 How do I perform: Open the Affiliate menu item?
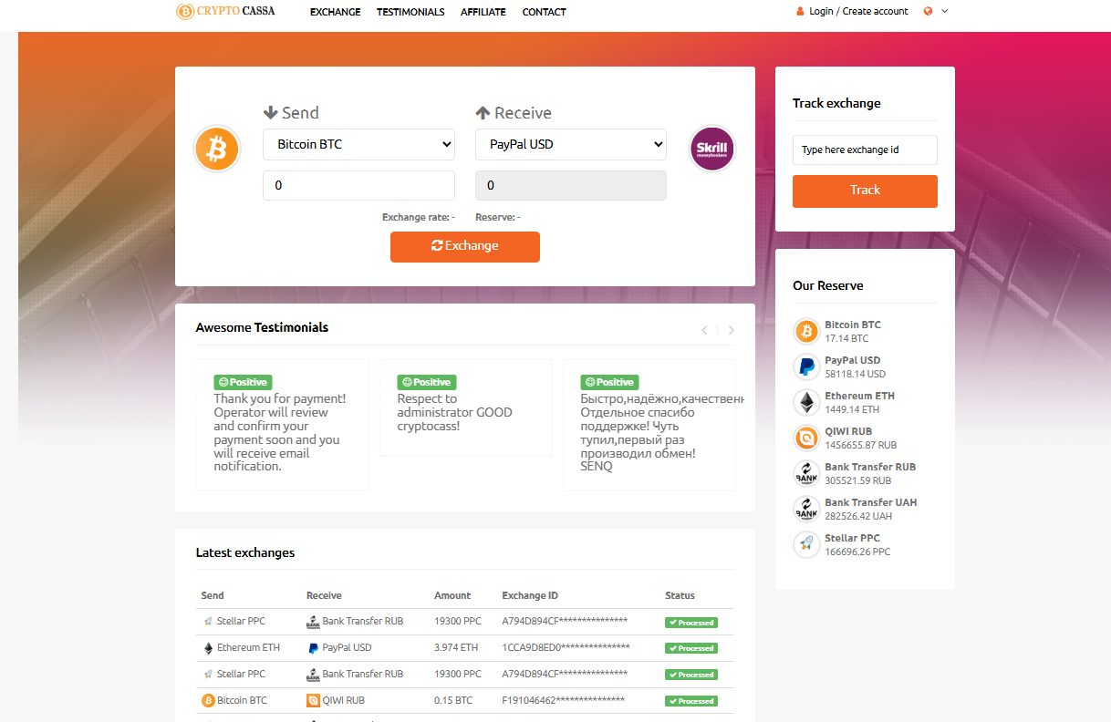483,12
